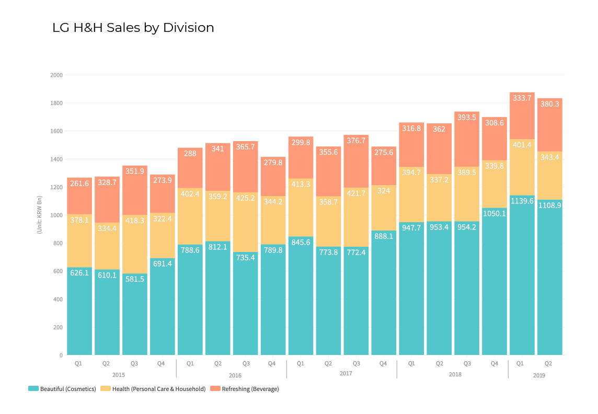The height and width of the screenshot is (414, 598).
Task: Select the 691.4 cosmetics bar label
Action: (x=163, y=264)
